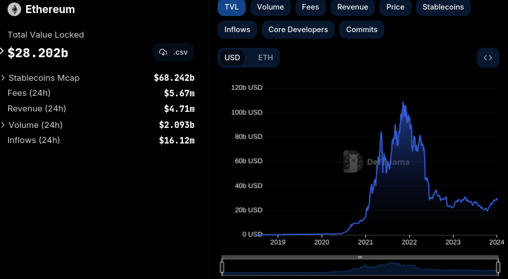This screenshot has width=508, height=279.
Task: Click the Inflows (24h) label
Action: pos(34,140)
